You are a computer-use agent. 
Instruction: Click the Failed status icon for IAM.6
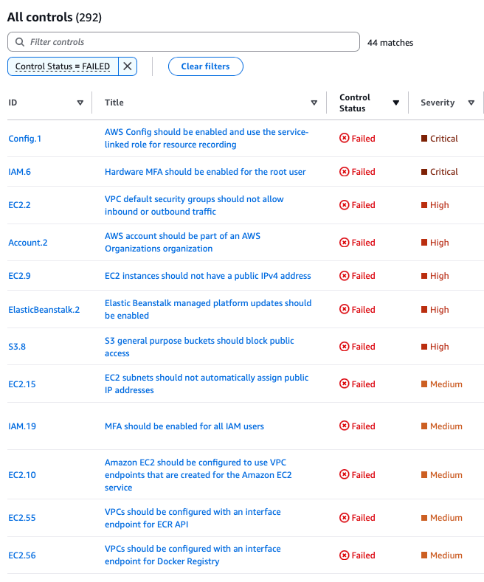click(344, 172)
